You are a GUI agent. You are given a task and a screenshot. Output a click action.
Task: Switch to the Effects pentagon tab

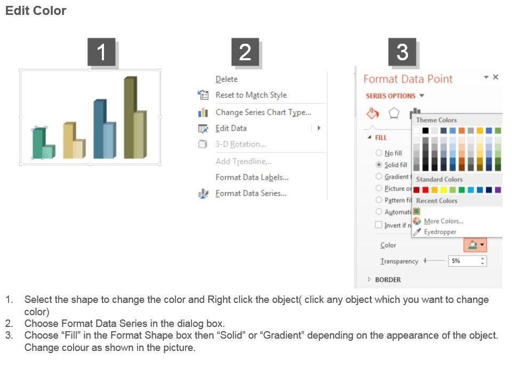(394, 113)
